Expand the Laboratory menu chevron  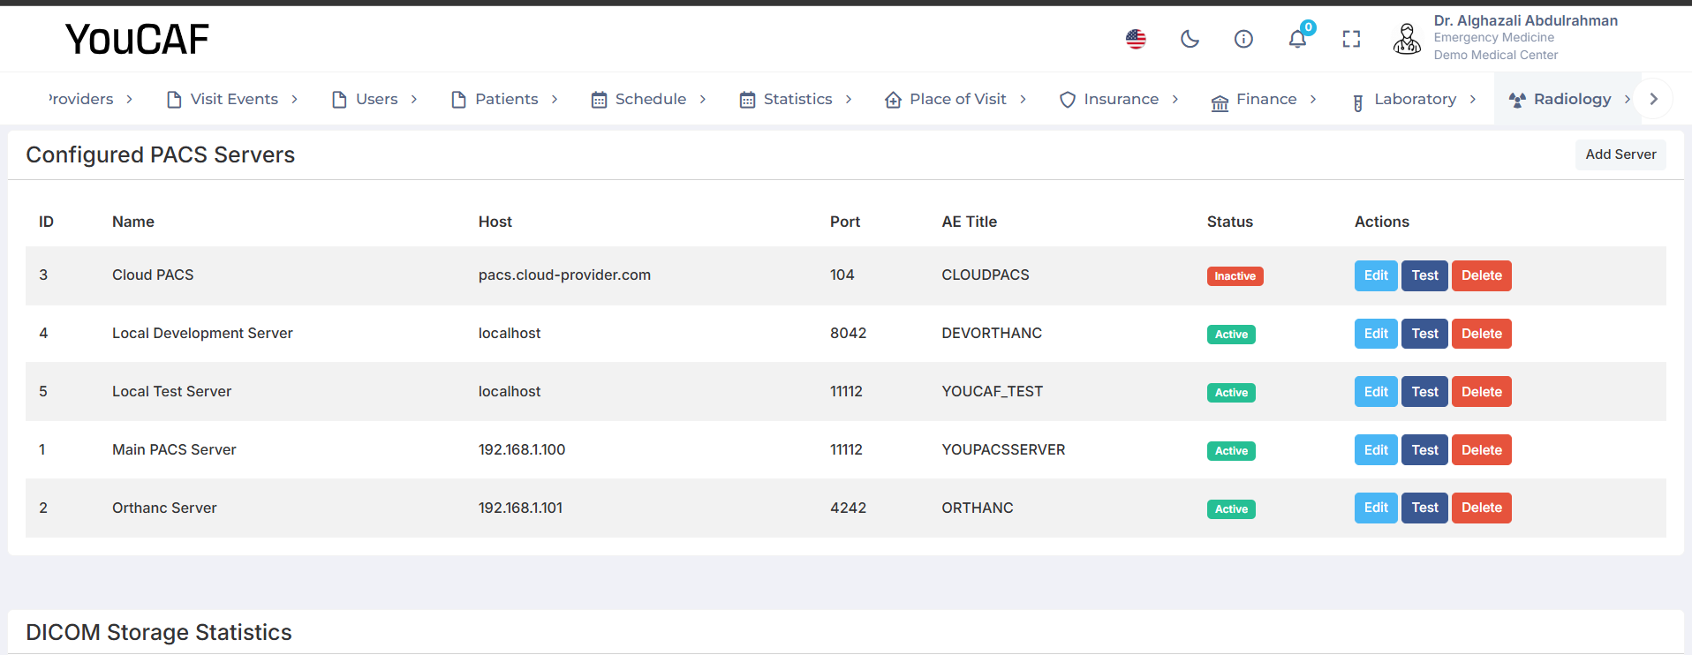1473,100
